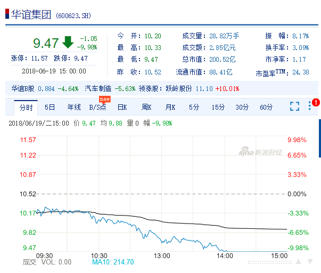Click the green down arrow price indicator
Viewport: 321px width, 273px height.
point(68,42)
